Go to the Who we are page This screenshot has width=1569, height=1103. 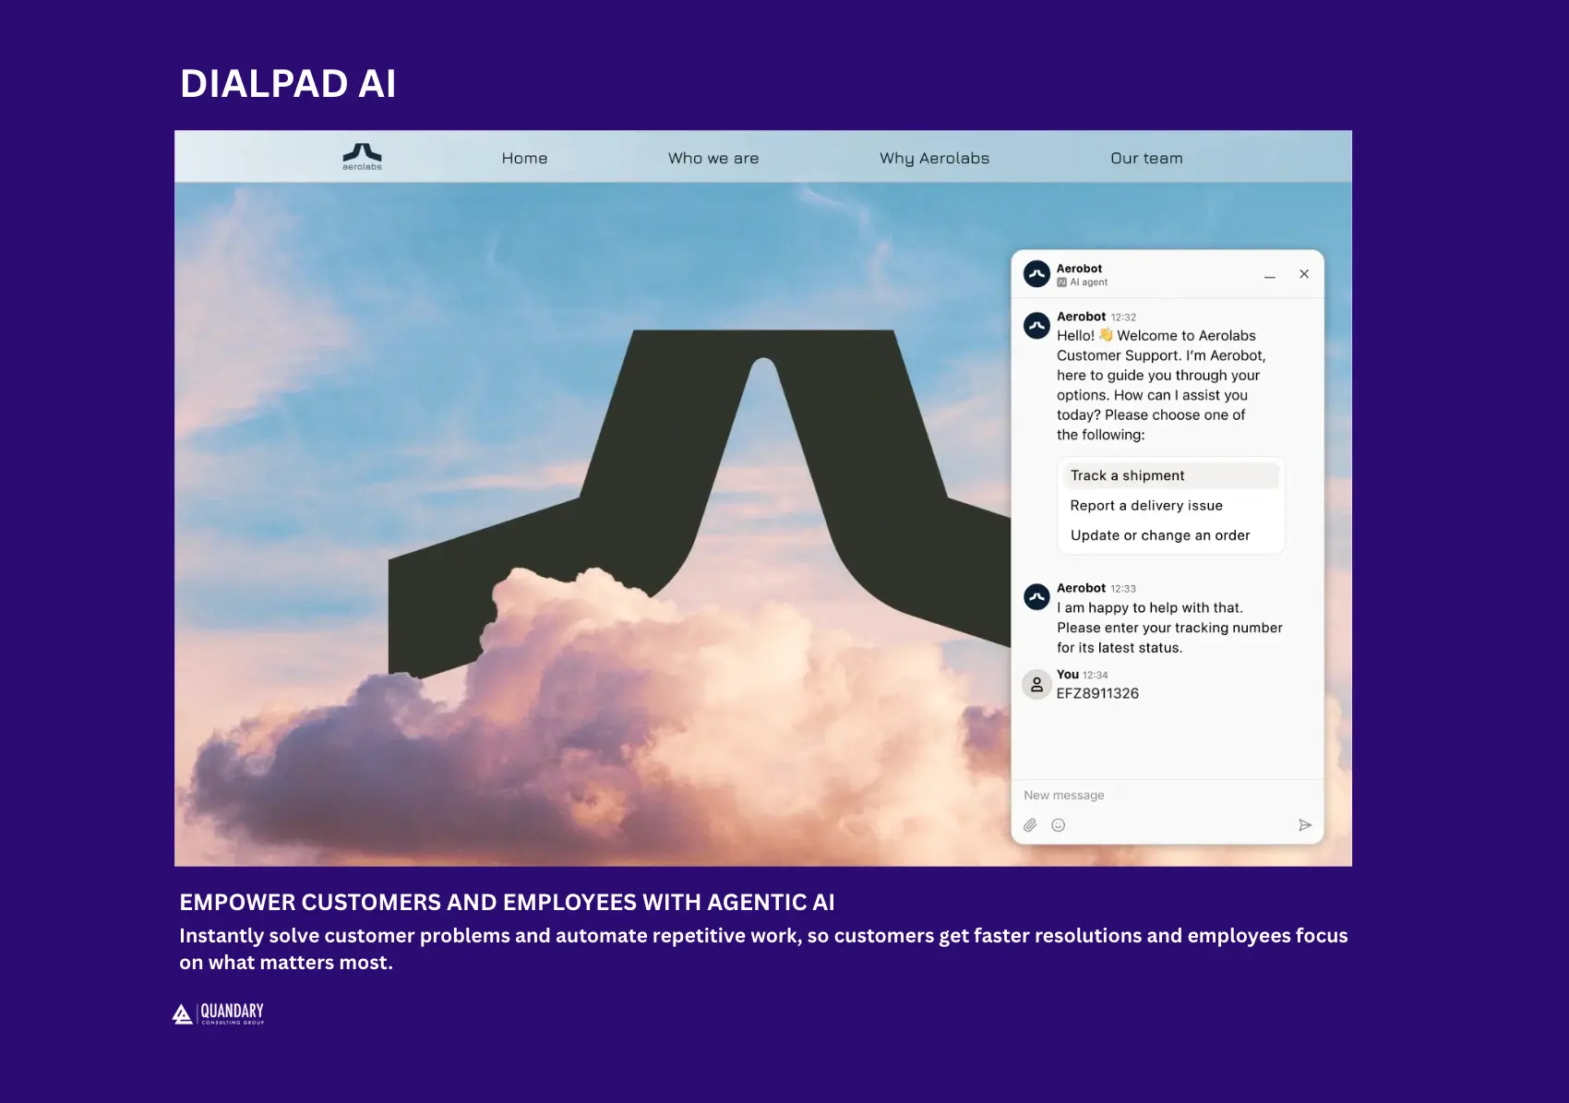713,158
